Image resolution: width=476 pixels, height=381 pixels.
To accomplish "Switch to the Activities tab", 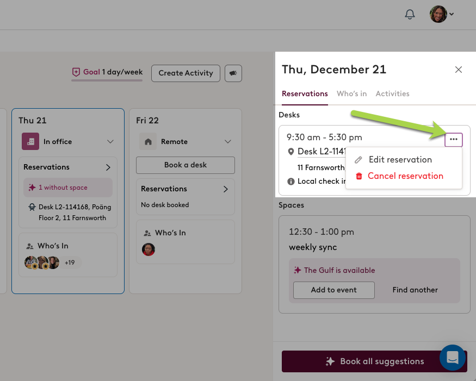I will tap(392, 93).
